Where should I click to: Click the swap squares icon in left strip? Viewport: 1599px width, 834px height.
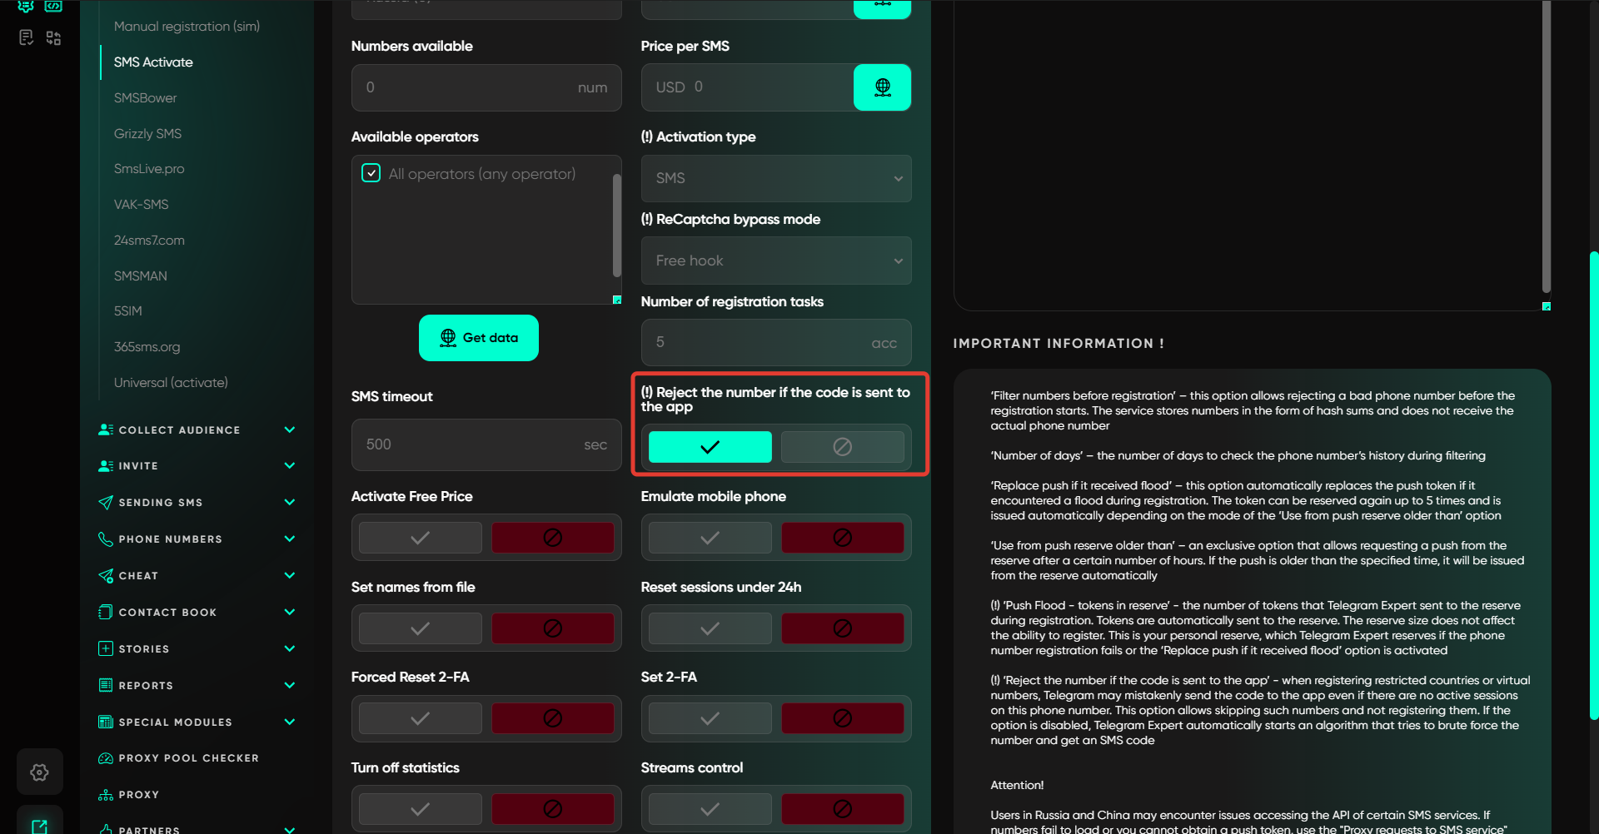coord(53,37)
